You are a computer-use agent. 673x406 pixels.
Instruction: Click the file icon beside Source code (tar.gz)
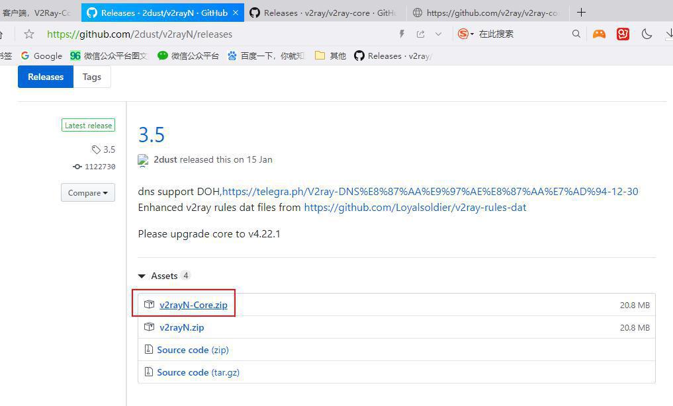point(148,372)
